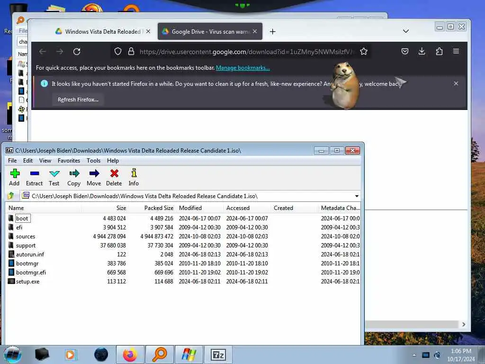List all Firefox tabs dropdown
This screenshot has width=485, height=364.
(x=406, y=31)
